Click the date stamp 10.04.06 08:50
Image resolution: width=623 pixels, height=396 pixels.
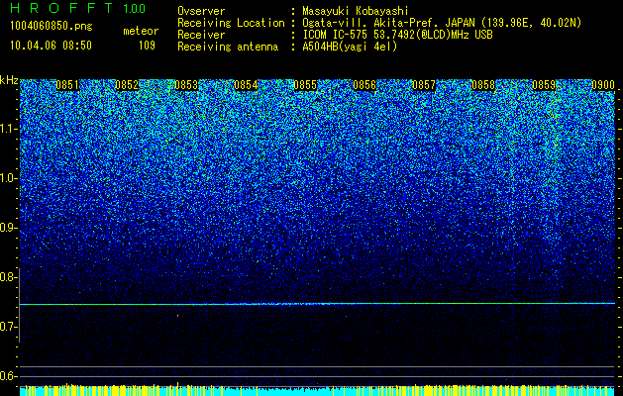51,46
